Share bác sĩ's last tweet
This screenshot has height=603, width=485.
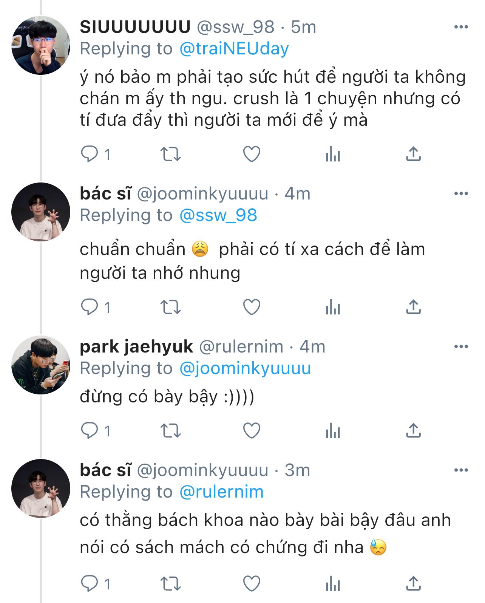pyautogui.click(x=414, y=584)
